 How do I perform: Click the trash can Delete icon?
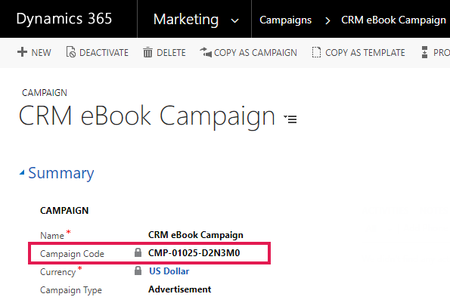(147, 52)
